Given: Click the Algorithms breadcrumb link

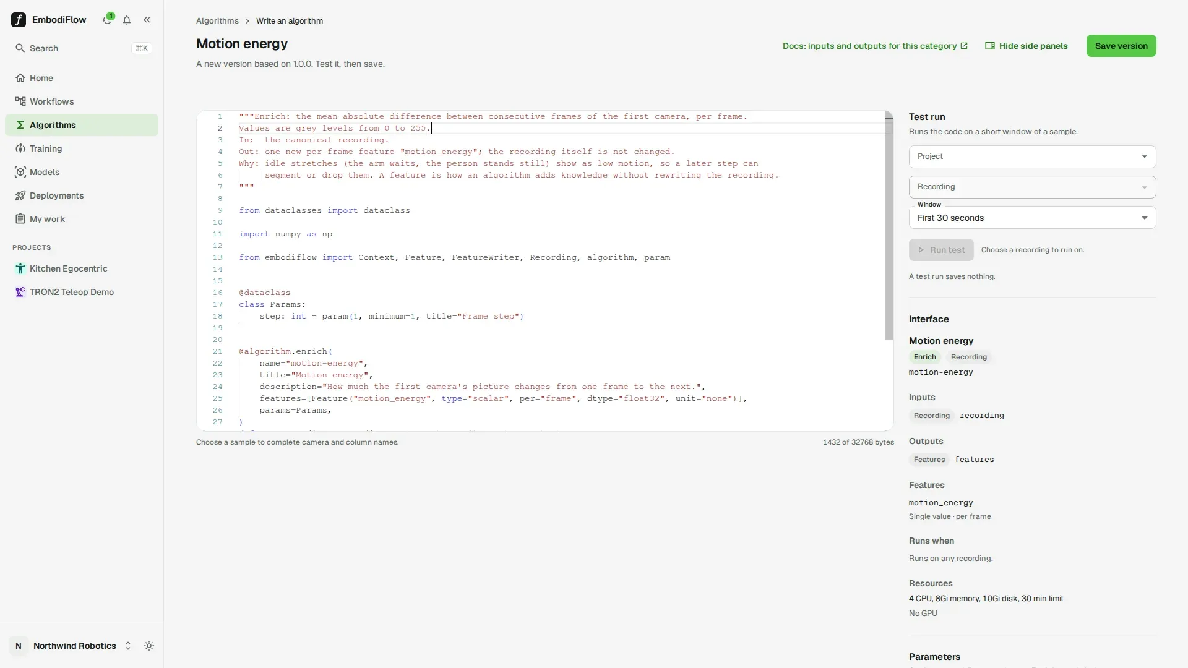Looking at the screenshot, I should point(217,20).
